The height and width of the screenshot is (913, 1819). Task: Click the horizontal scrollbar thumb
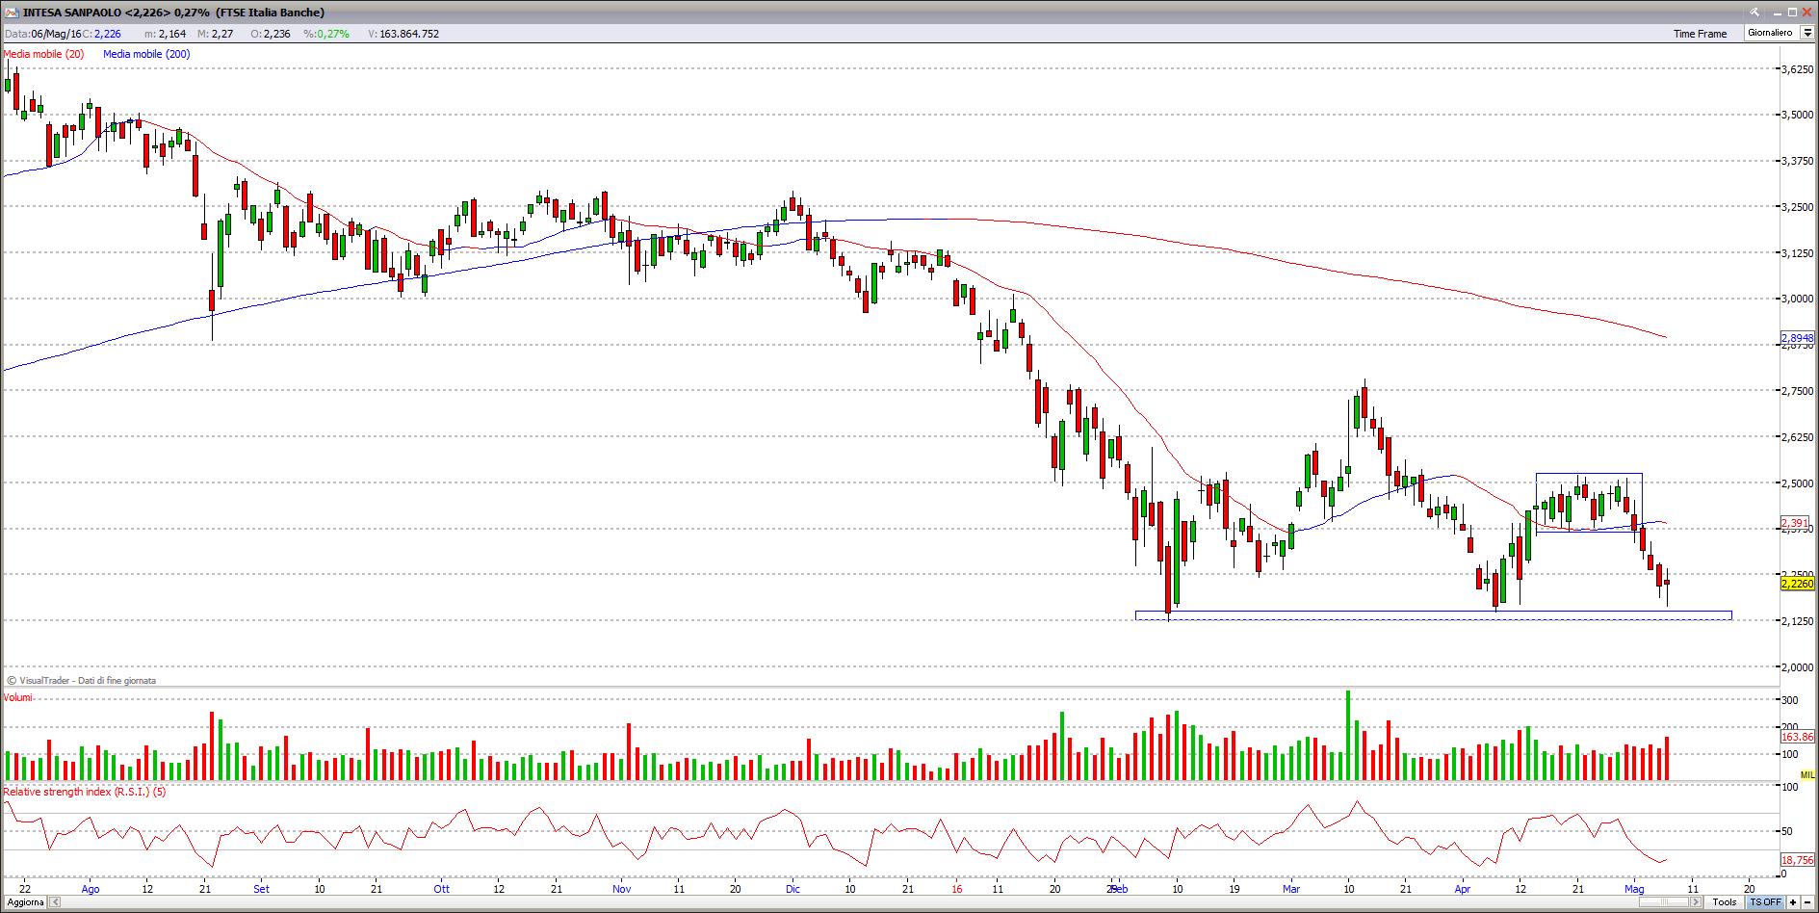click(x=1664, y=902)
